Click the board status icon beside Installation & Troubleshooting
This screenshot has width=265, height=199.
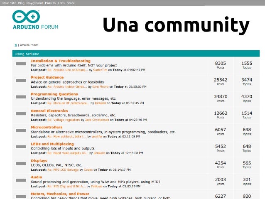pyautogui.click(x=21, y=64)
